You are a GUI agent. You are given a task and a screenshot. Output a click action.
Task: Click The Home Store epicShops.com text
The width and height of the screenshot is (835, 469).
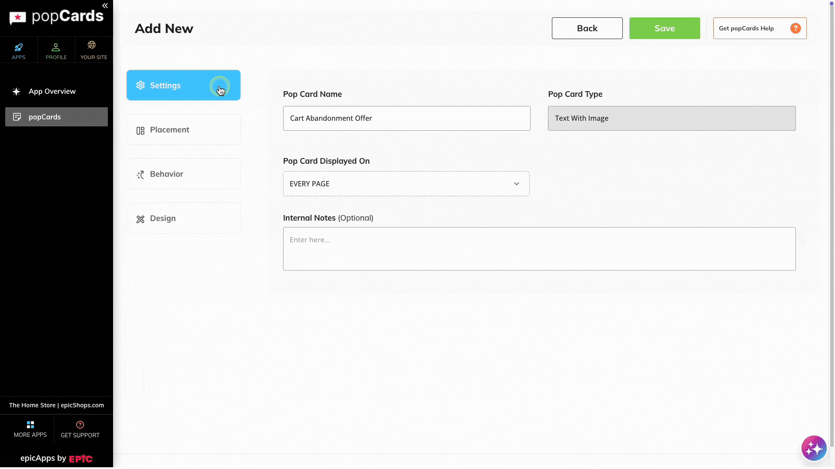click(x=57, y=405)
